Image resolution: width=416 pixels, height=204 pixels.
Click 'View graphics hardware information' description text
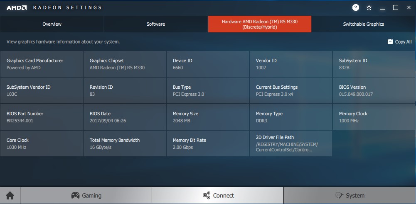(63, 42)
